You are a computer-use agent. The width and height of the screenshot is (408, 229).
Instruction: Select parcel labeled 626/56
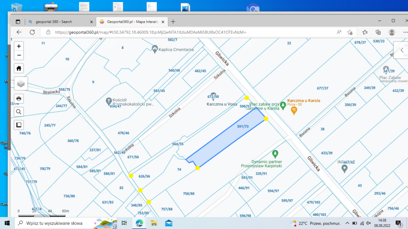144,176
